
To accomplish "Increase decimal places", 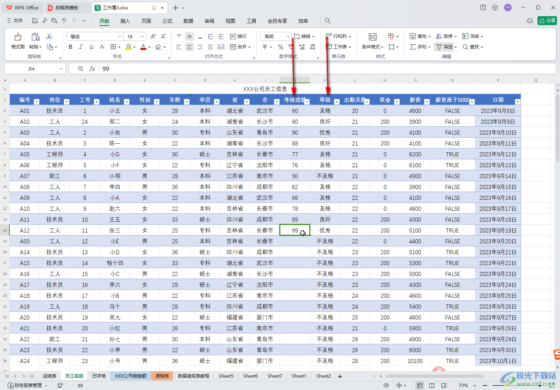I will [x=302, y=47].
